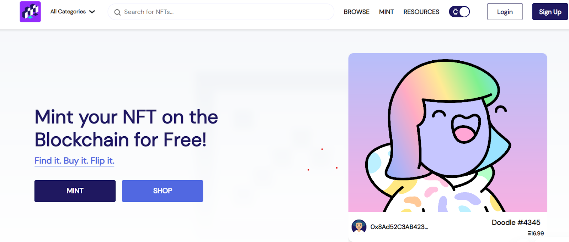Toggle the dark mode switch
This screenshot has height=242, width=569.
tap(459, 12)
